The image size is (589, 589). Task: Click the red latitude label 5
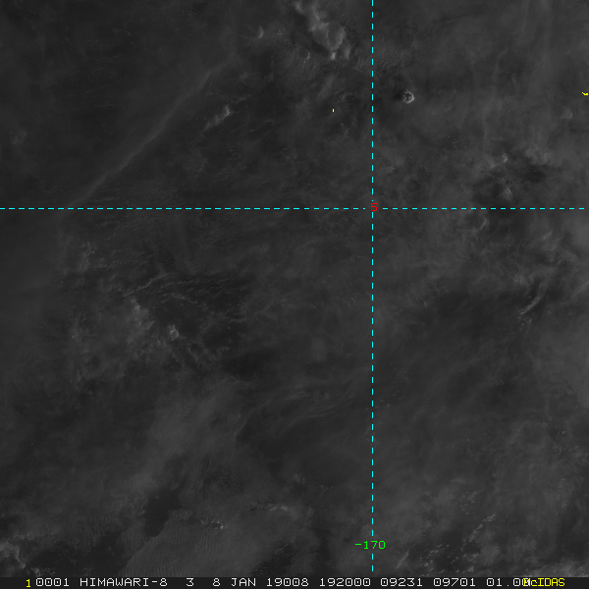click(373, 207)
